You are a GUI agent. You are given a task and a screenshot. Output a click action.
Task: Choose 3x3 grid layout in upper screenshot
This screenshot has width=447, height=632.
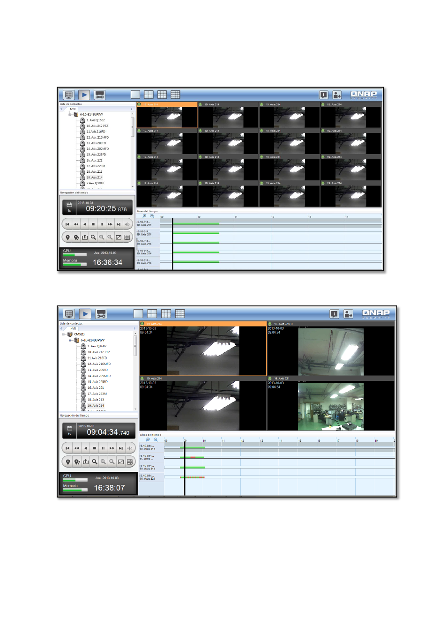pyautogui.click(x=162, y=95)
